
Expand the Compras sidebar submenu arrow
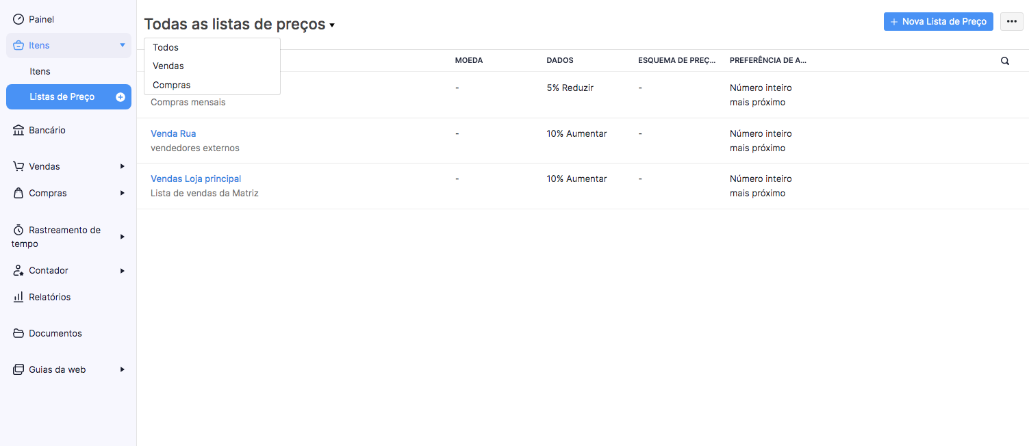point(123,193)
